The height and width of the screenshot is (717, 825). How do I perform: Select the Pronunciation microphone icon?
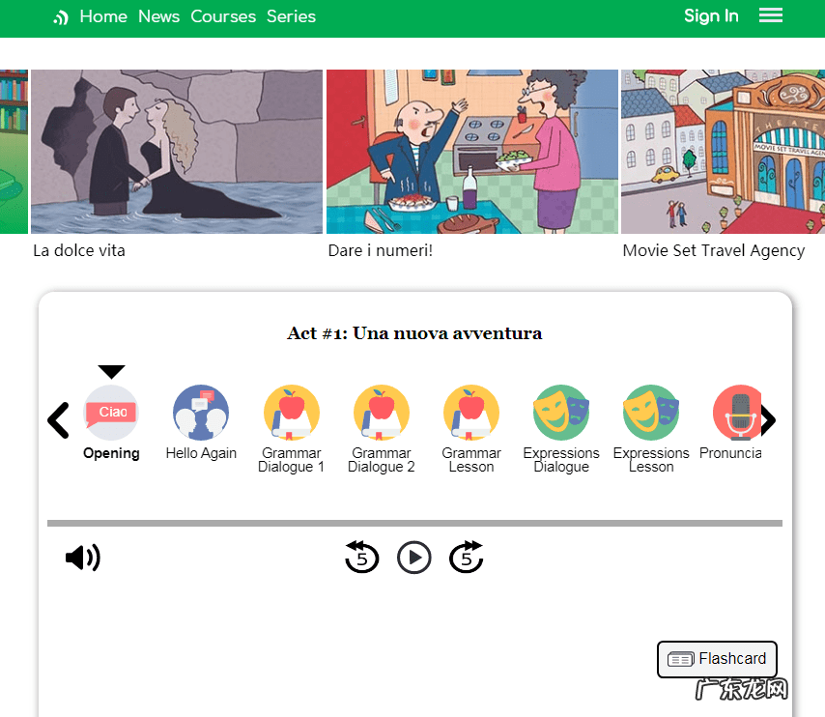(x=736, y=413)
